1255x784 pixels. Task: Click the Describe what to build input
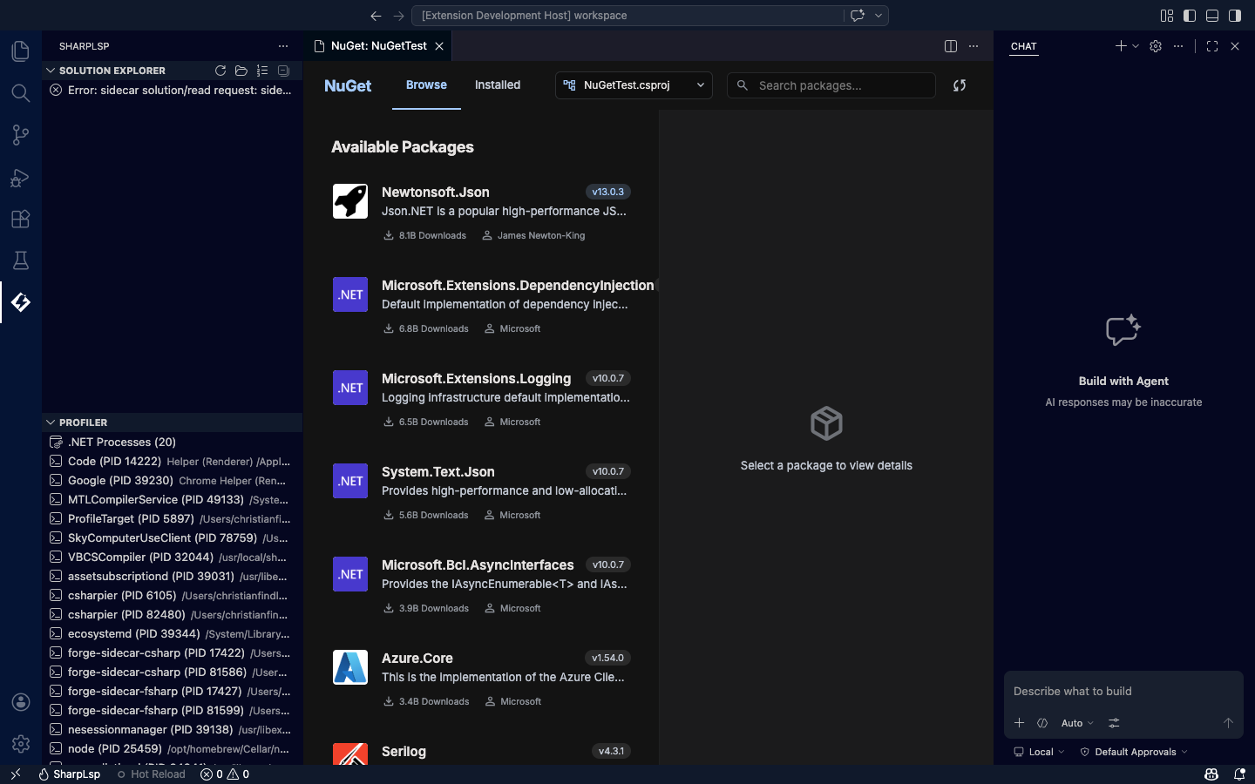point(1123,692)
